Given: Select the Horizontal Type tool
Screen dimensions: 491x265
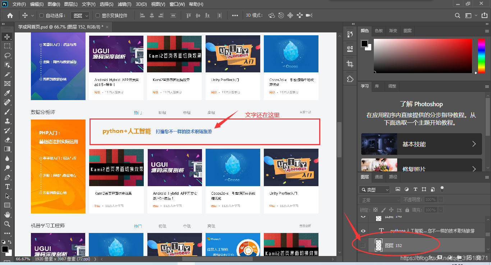Looking at the screenshot, I should pos(7,187).
